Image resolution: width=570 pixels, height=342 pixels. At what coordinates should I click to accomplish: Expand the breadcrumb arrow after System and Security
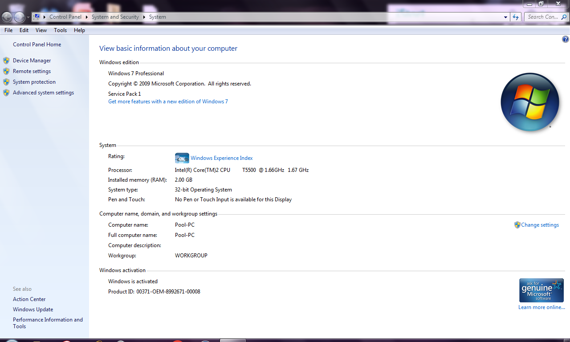144,17
